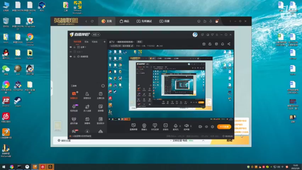
Task: Open the 弹幕秀 tool icon
Action: point(87,121)
